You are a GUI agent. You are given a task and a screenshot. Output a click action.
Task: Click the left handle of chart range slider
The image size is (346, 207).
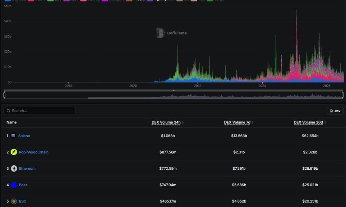coord(4,95)
